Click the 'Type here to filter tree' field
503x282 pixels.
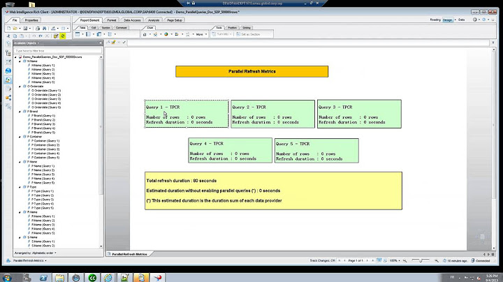[x=58, y=51]
